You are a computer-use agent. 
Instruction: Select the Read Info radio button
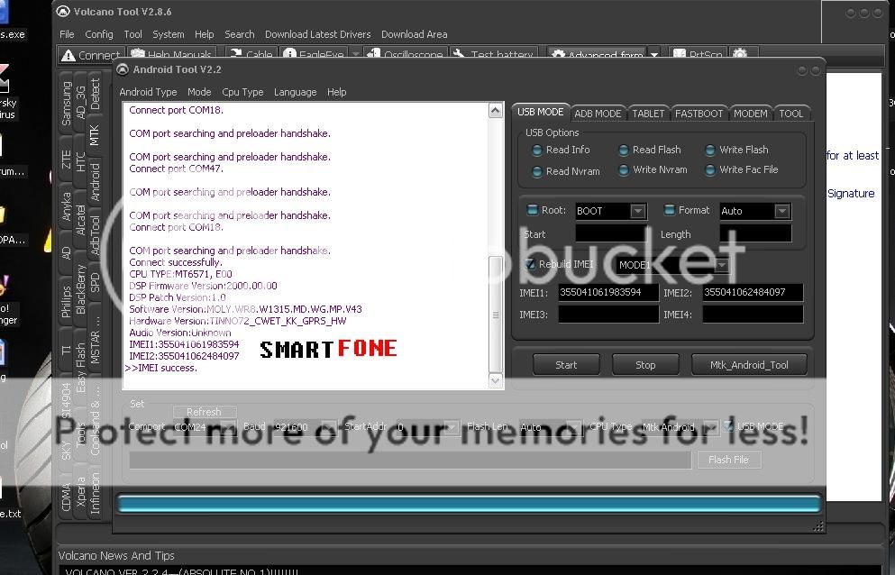pos(537,151)
